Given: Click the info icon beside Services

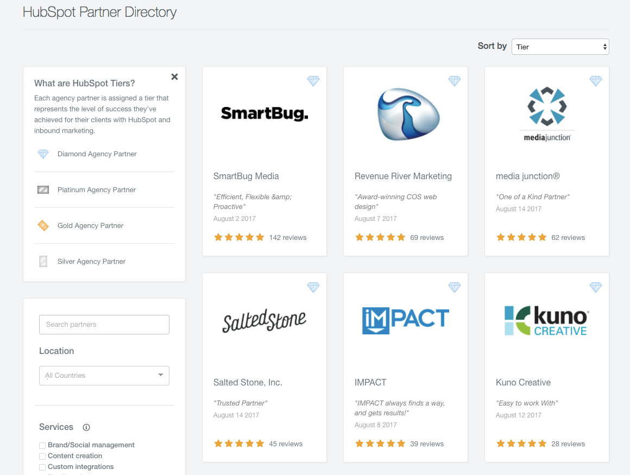Looking at the screenshot, I should point(86,427).
